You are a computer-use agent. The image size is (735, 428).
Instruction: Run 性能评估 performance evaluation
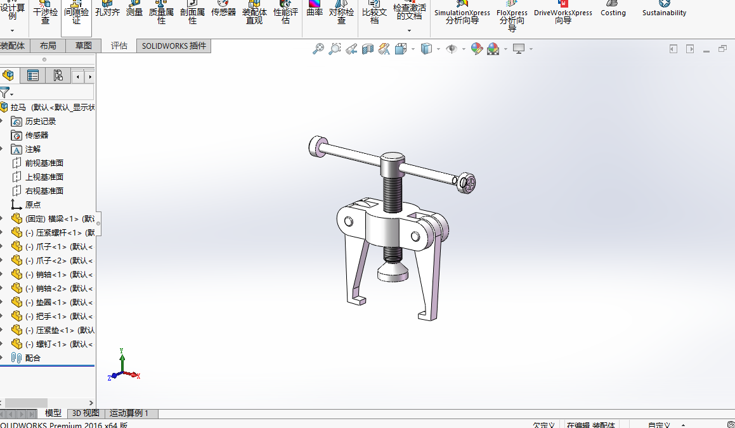285,13
